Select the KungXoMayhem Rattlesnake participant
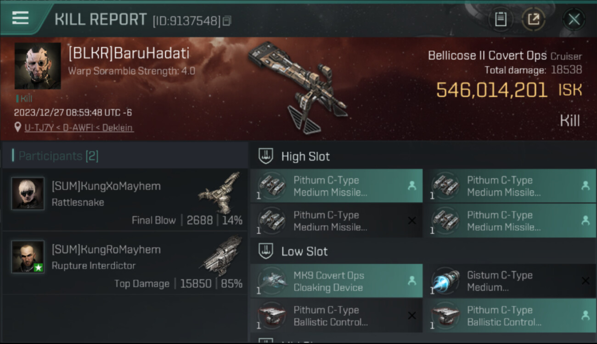This screenshot has width=597, height=344. (125, 200)
